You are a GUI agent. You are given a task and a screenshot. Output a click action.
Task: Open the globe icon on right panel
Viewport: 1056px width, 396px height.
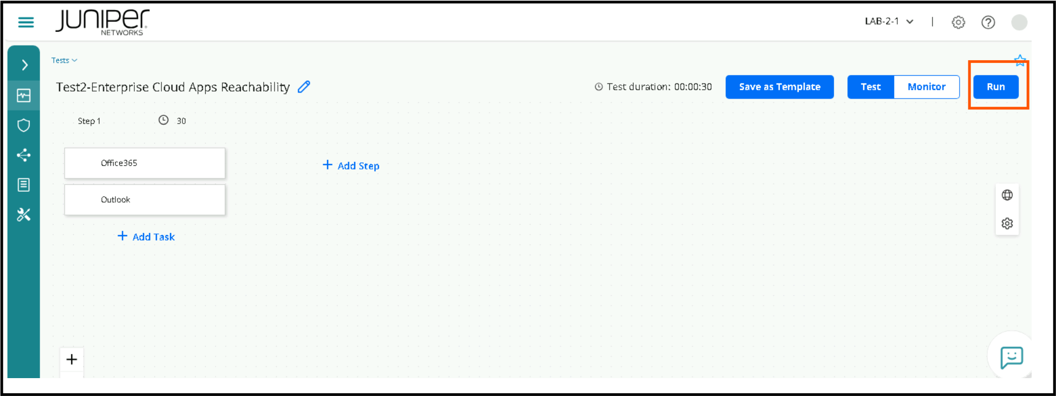[1007, 195]
